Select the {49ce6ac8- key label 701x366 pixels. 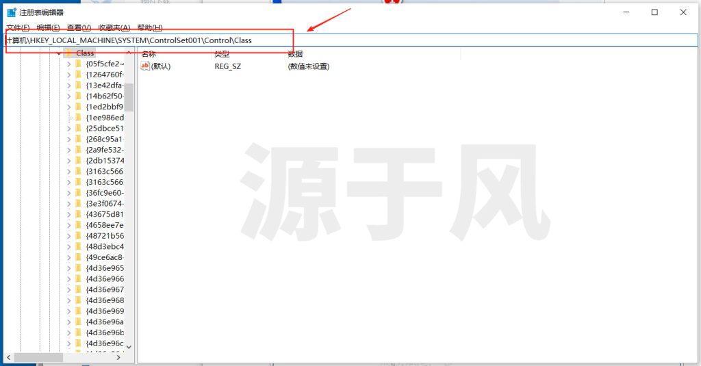pos(105,257)
